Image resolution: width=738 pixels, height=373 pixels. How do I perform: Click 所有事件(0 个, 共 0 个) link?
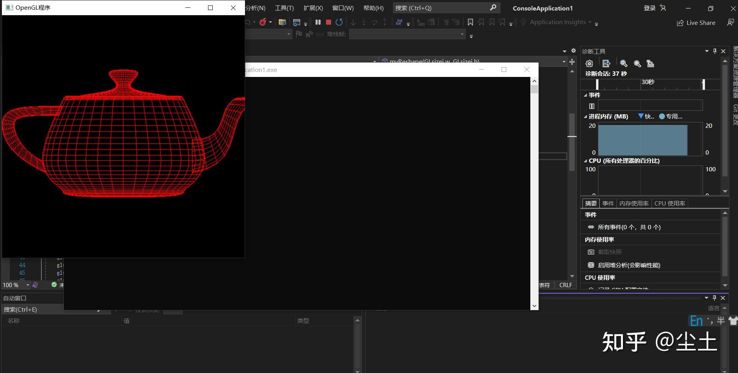[629, 227]
